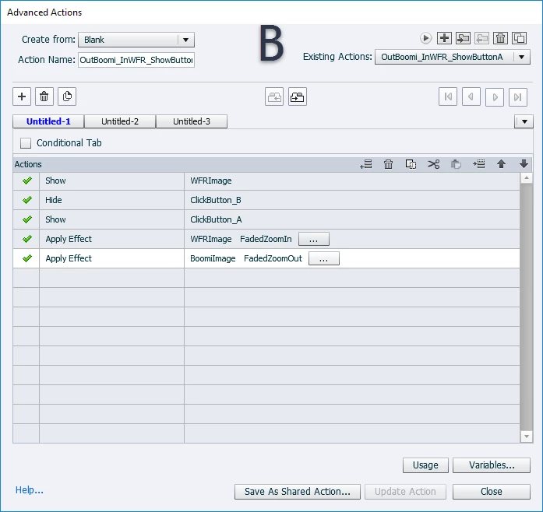Viewport: 543px width, 512px height.
Task: Delete the current action with top trash icon
Action: click(x=500, y=38)
